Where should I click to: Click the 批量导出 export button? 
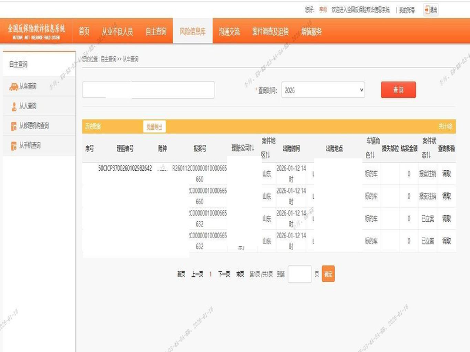(154, 126)
